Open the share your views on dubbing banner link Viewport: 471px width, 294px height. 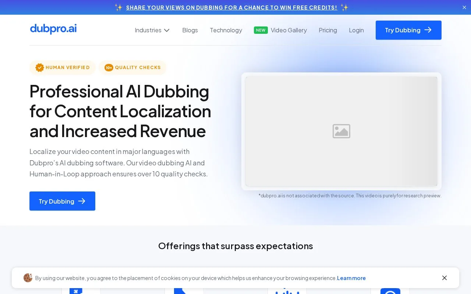(x=231, y=7)
